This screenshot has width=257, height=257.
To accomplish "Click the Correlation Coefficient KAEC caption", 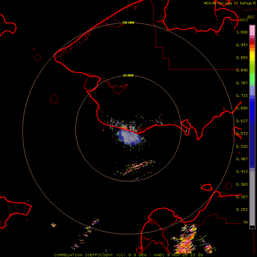I will pyautogui.click(x=128, y=255).
